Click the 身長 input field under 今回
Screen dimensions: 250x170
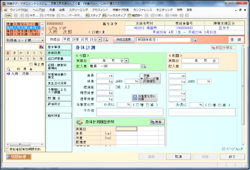click(105, 76)
